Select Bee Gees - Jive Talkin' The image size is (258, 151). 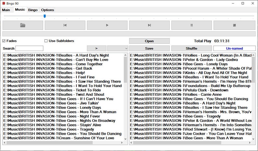click(x=51, y=103)
